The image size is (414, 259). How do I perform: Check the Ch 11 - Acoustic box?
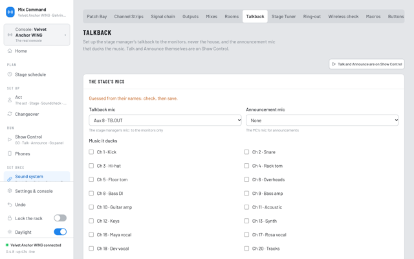pyautogui.click(x=246, y=207)
